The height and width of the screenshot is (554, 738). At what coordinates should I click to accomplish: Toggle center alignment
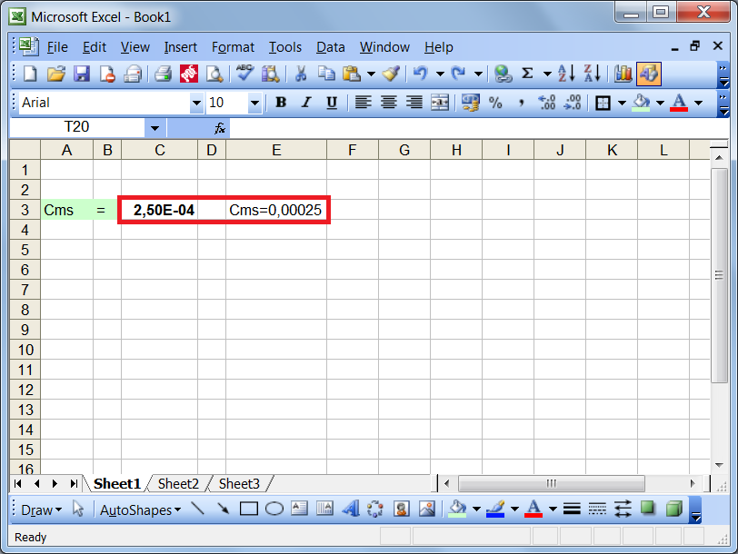tap(389, 103)
